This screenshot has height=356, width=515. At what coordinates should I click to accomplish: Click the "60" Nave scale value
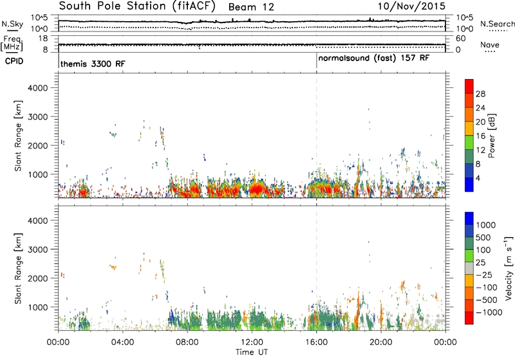tap(460, 39)
